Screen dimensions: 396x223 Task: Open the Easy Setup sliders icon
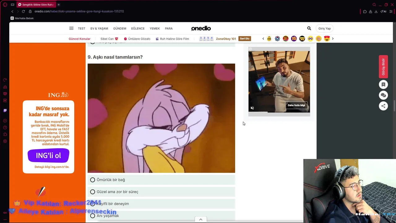pyautogui.click(x=392, y=11)
